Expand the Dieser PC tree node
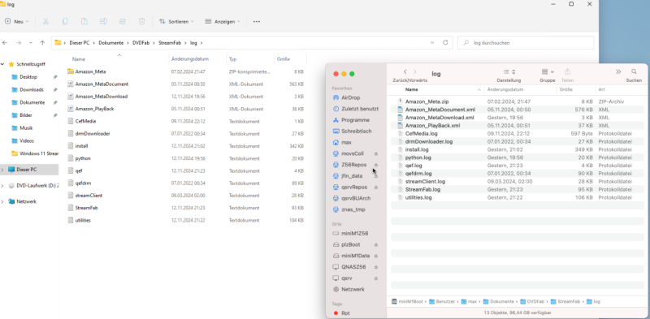The width and height of the screenshot is (650, 319). click(3, 170)
